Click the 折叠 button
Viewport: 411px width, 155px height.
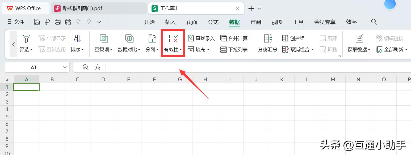coord(328,49)
